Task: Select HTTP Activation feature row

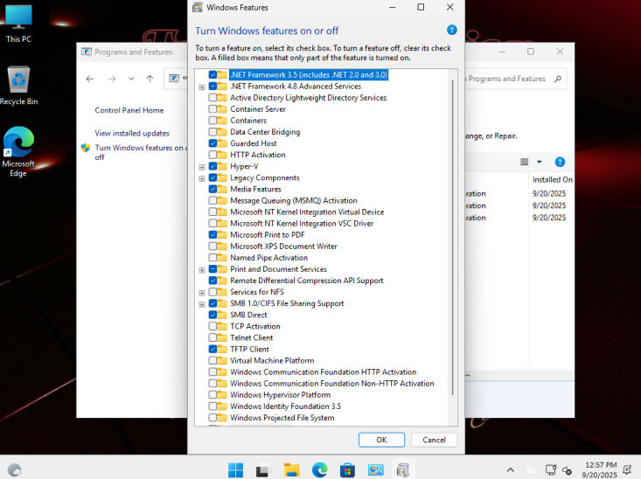Action: pos(258,155)
